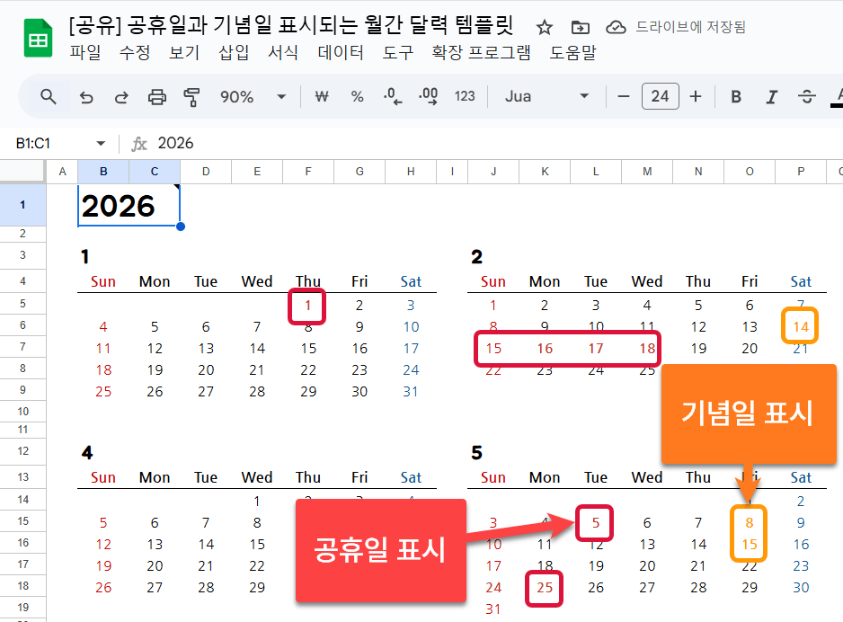Undo the last action
Image resolution: width=843 pixels, height=622 pixels.
tap(86, 96)
